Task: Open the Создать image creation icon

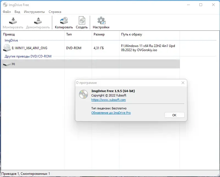Action: [82, 21]
